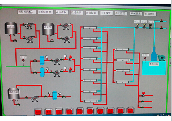Select the upper blue cartridge filter
This screenshot has width=172, height=121.
[x=42, y=60]
